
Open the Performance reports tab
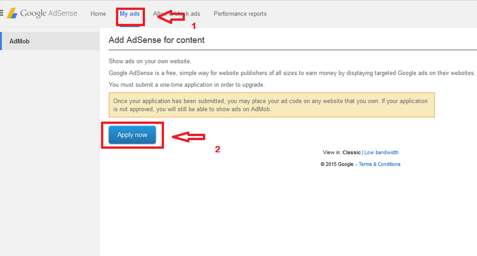(x=240, y=14)
